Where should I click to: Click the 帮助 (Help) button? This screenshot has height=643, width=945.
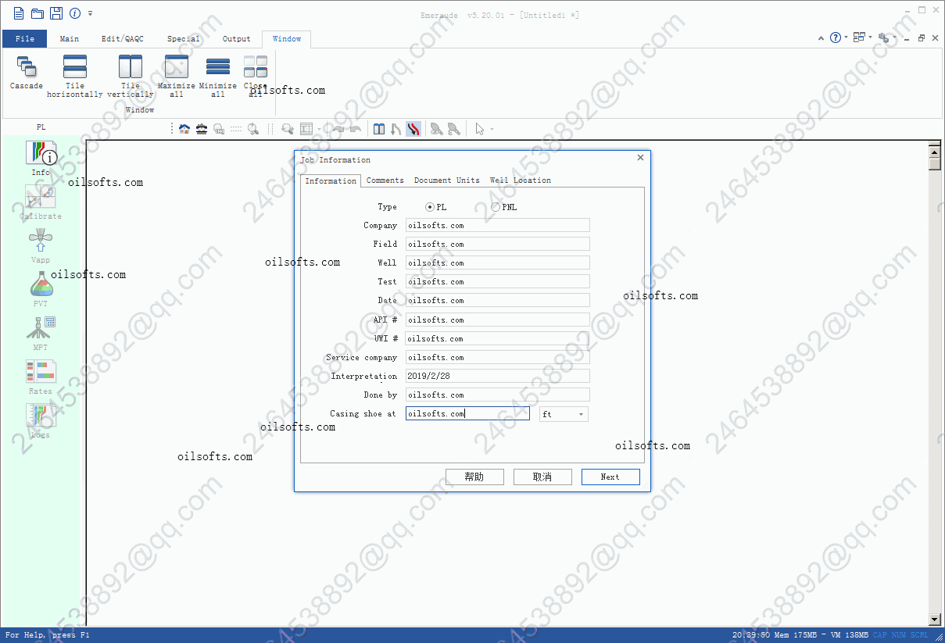tap(474, 477)
